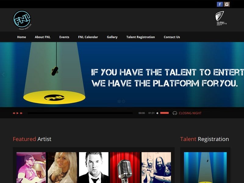Adjust the red volume slider
Image resolution: width=244 pixels, height=183 pixels.
164,113
